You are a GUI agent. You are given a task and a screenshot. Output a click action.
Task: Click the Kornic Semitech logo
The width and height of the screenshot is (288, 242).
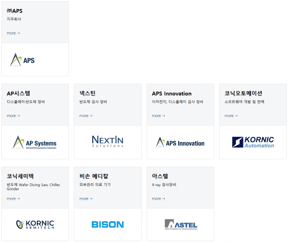(35, 224)
